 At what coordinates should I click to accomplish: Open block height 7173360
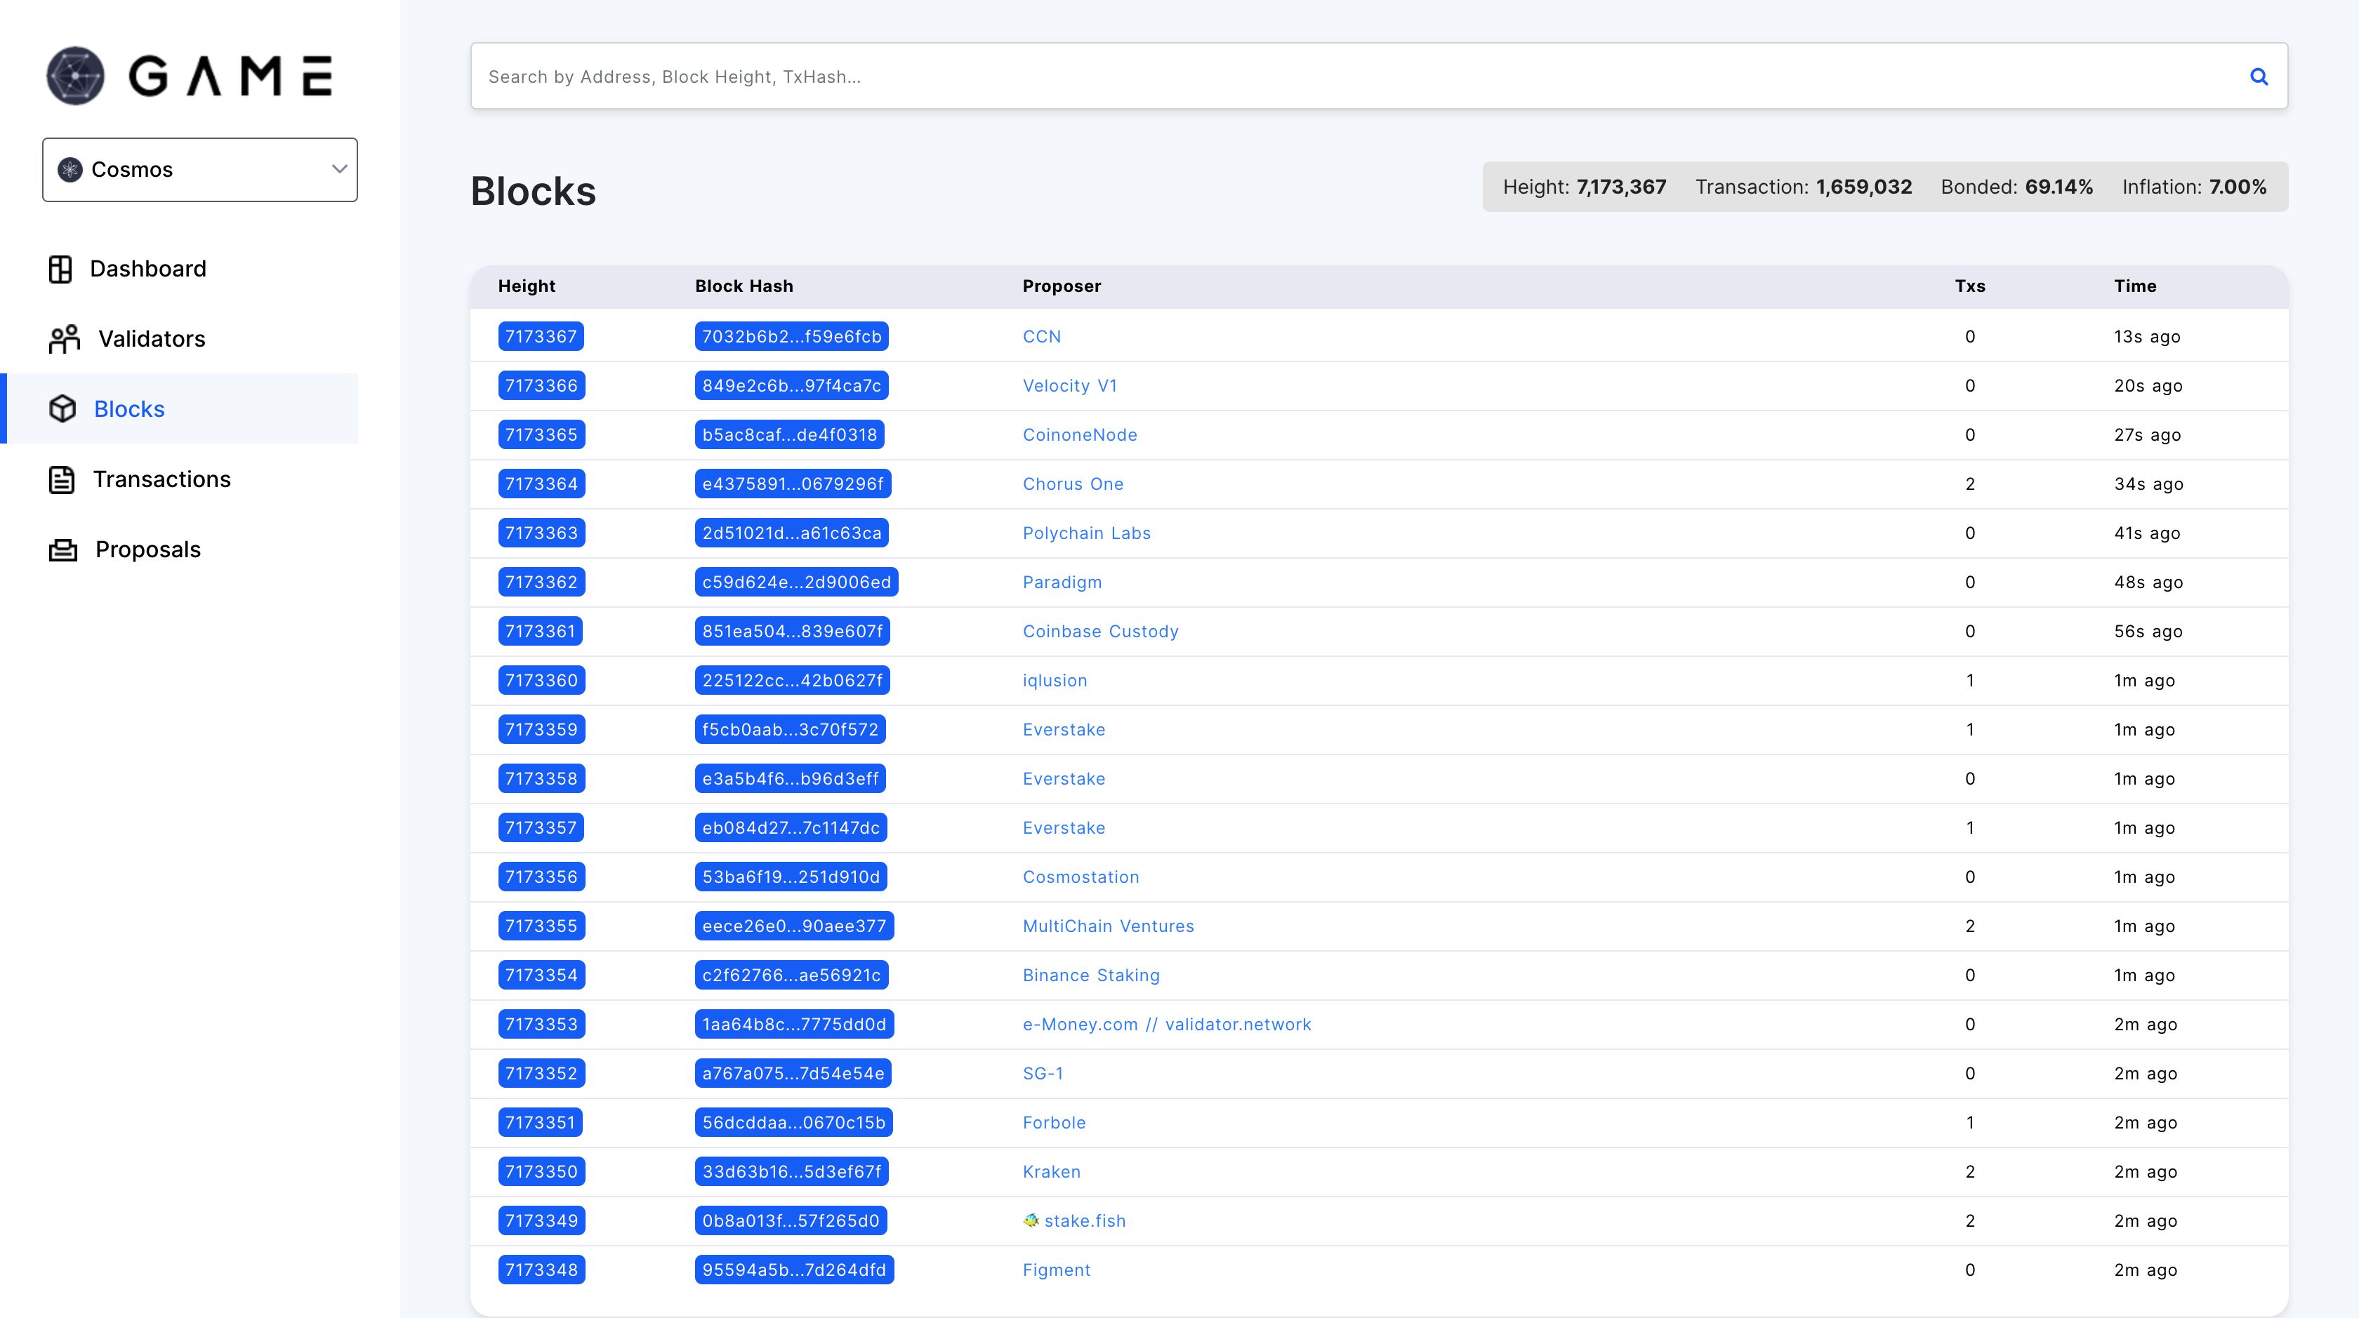pyautogui.click(x=541, y=680)
